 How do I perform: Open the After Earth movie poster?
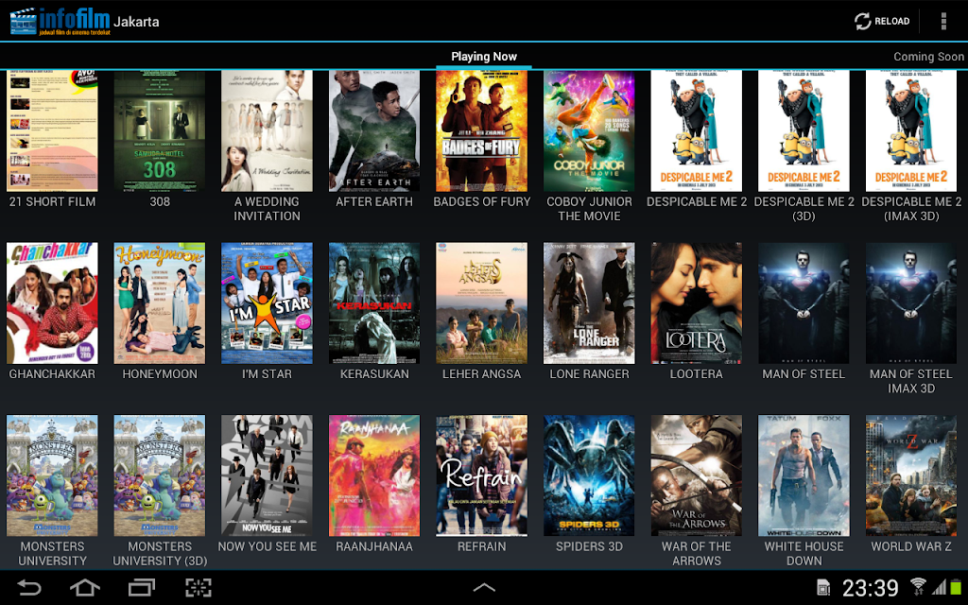click(x=374, y=130)
